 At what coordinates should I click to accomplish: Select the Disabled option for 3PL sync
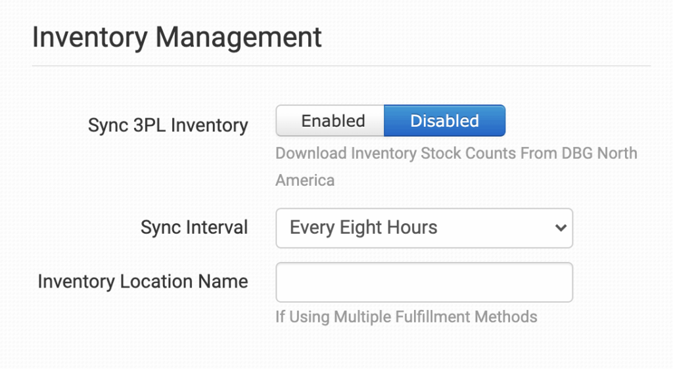[x=444, y=121]
